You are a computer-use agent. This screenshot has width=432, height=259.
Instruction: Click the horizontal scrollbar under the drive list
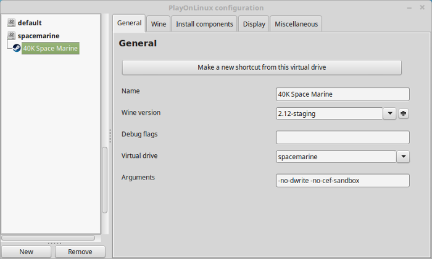48,237
